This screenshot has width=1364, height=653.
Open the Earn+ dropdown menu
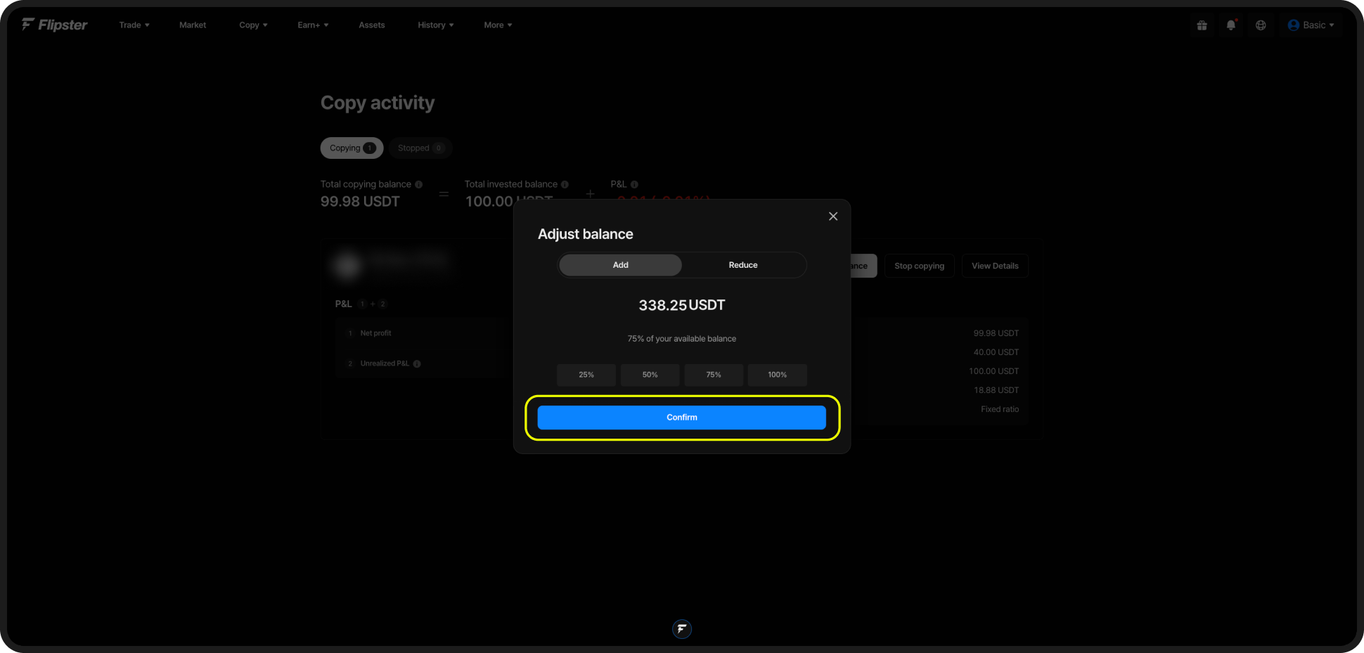pyautogui.click(x=313, y=25)
